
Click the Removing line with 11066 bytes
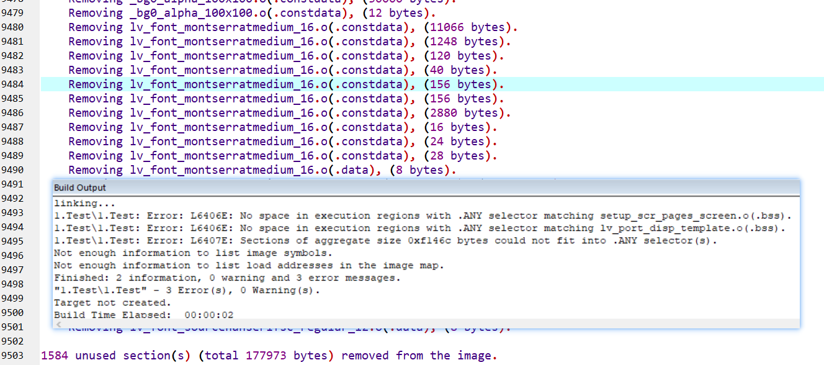pyautogui.click(x=293, y=27)
